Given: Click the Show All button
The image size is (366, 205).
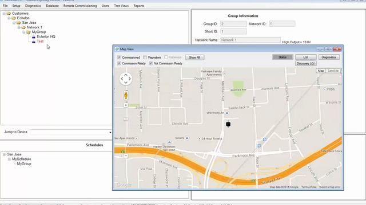Looking at the screenshot, I should 194,58.
